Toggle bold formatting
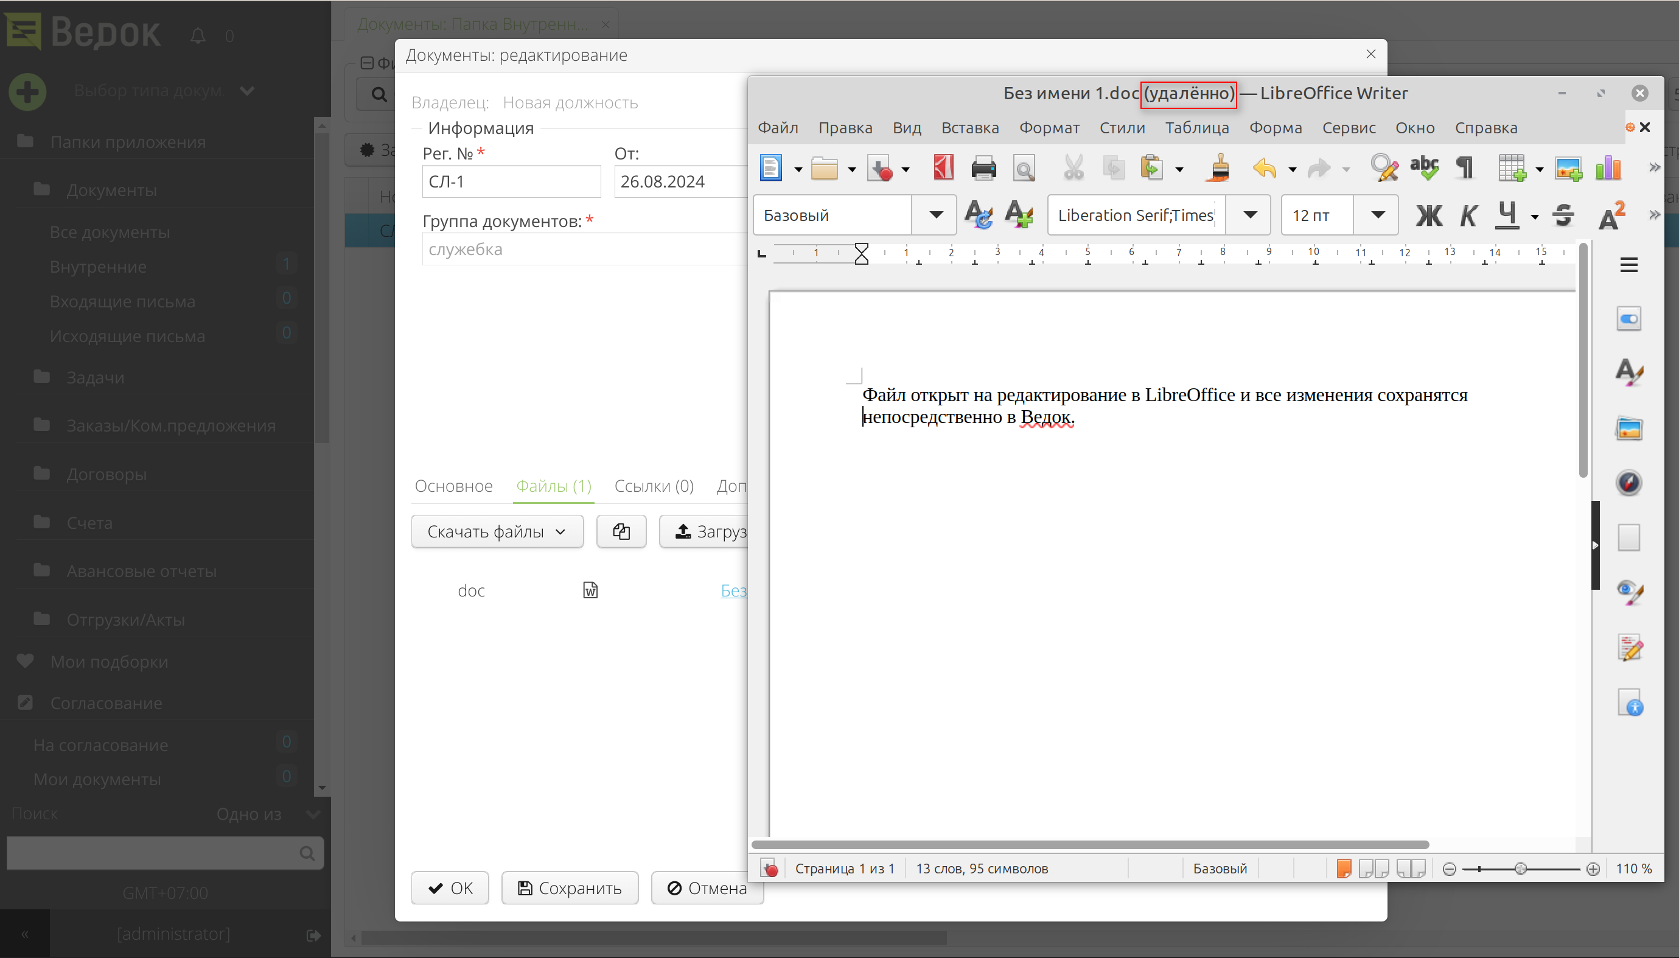This screenshot has width=1679, height=958. [1428, 215]
